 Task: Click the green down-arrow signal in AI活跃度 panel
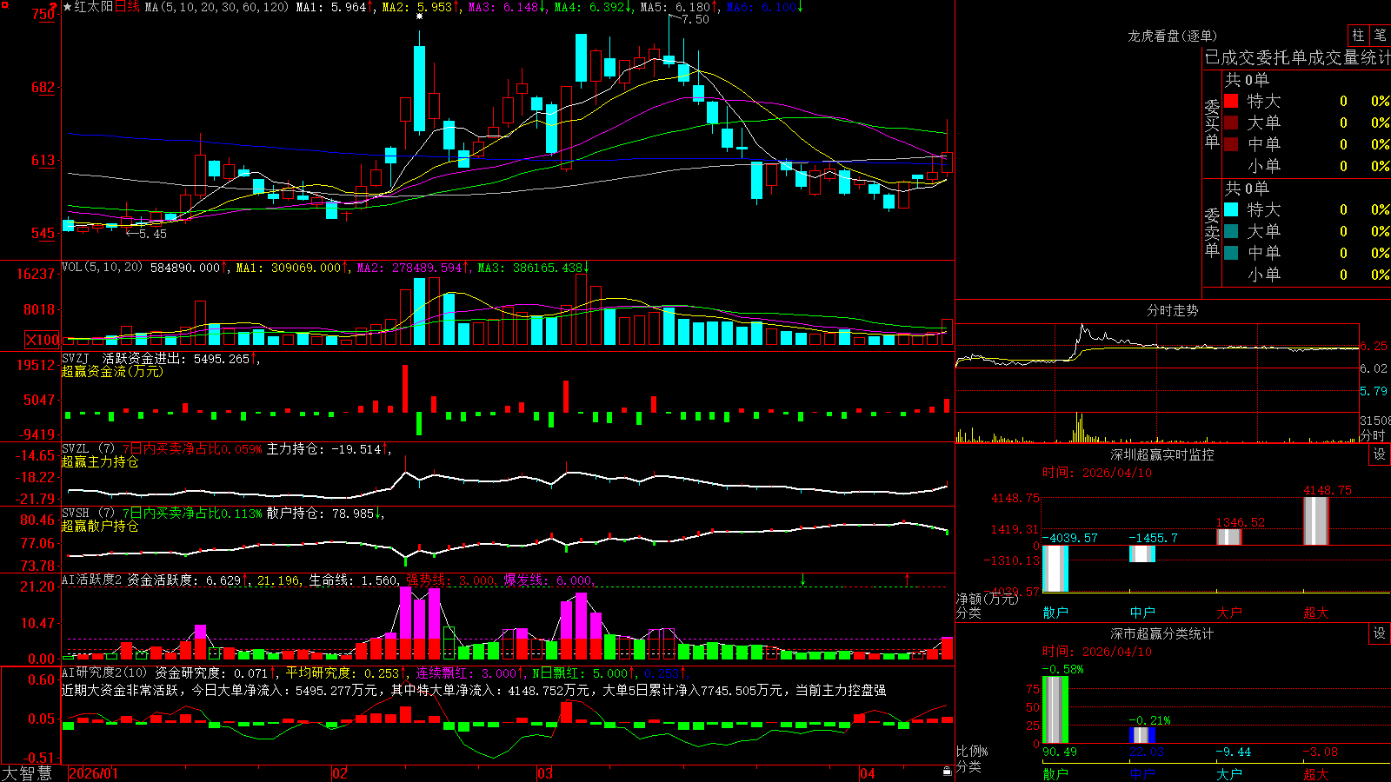click(x=802, y=579)
